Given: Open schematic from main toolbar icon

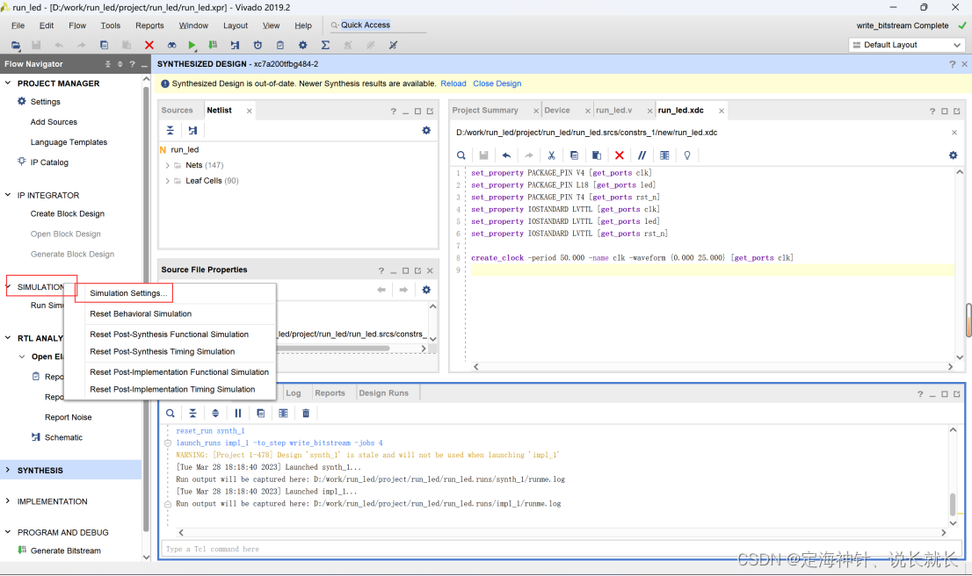Looking at the screenshot, I should [x=235, y=45].
